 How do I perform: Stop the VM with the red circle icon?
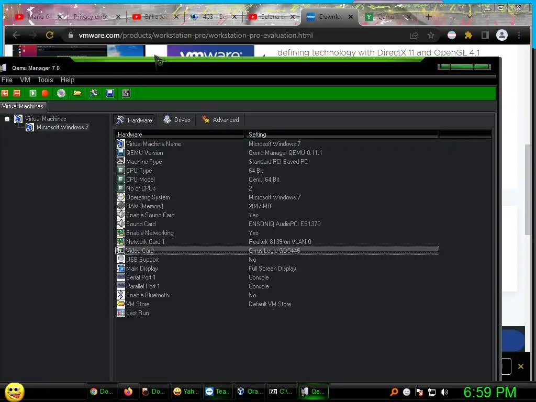tap(45, 93)
